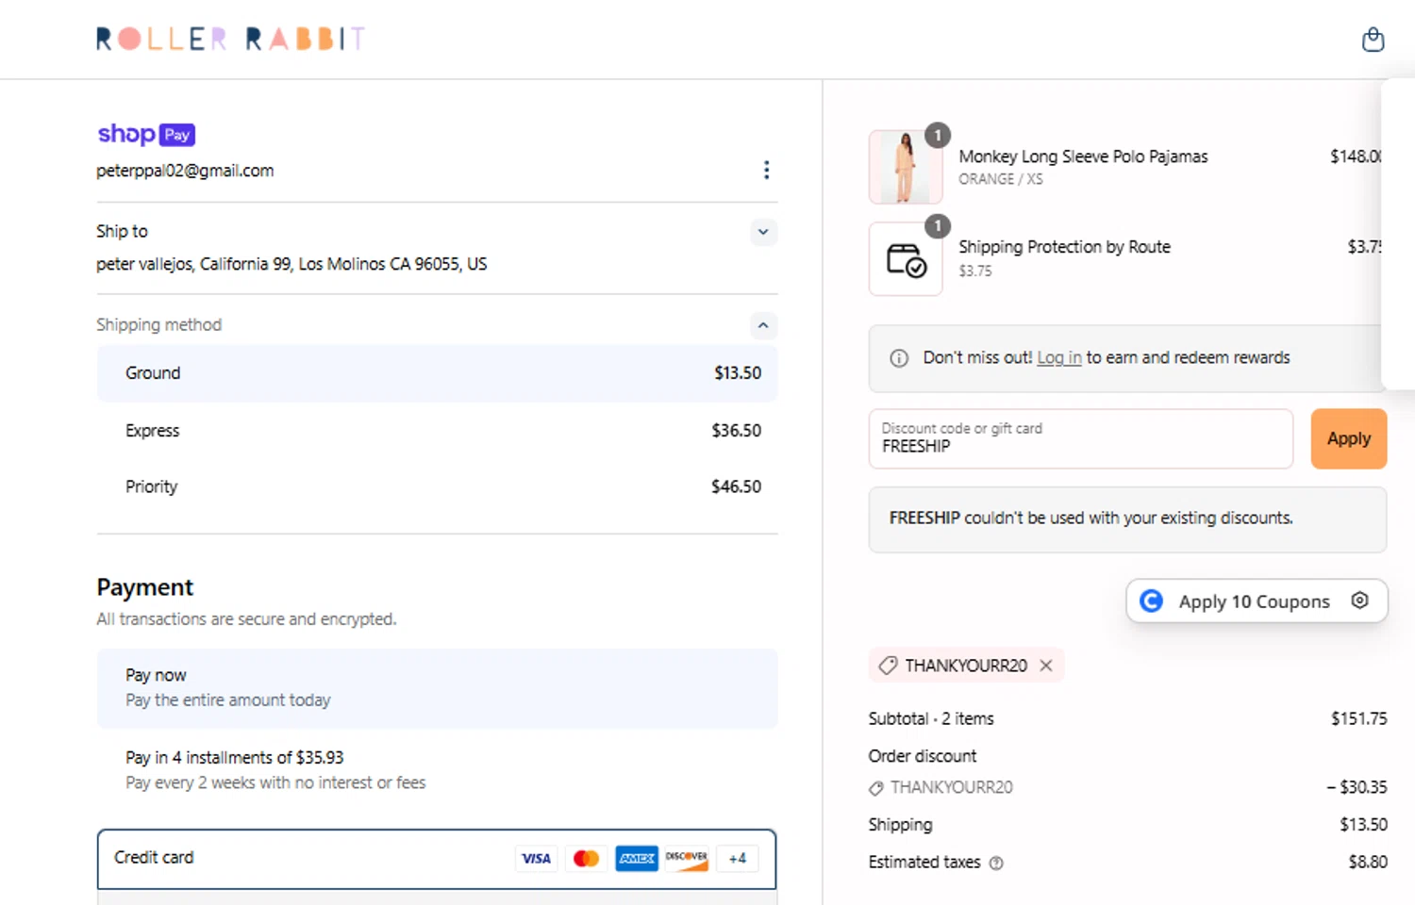Focus the Discount code or gift card field

click(x=1080, y=438)
